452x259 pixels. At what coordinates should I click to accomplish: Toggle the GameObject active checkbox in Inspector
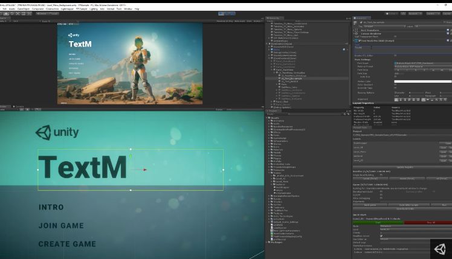click(x=361, y=22)
